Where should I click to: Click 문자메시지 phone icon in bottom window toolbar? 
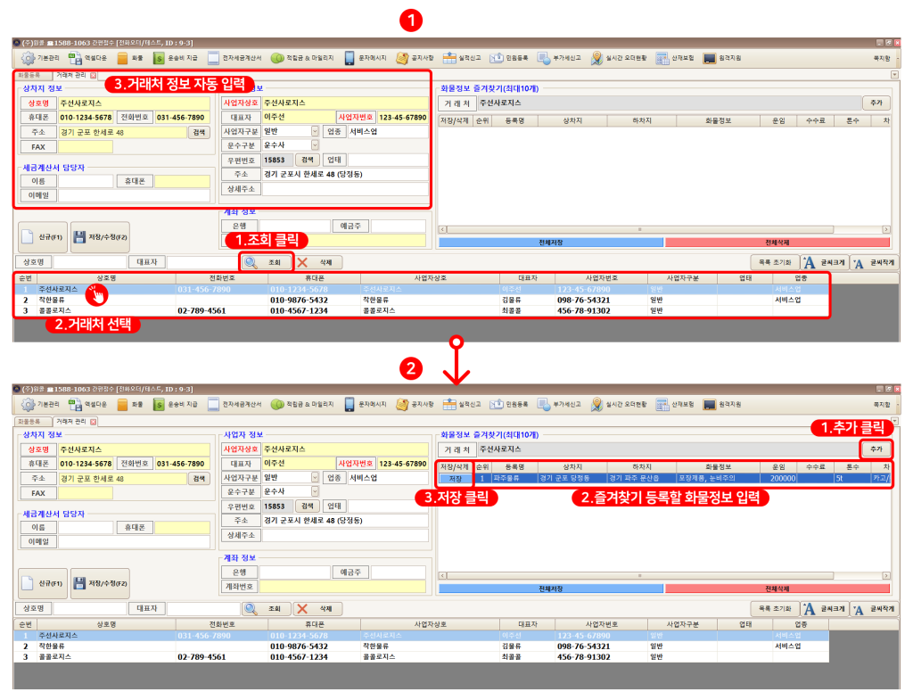click(x=350, y=404)
